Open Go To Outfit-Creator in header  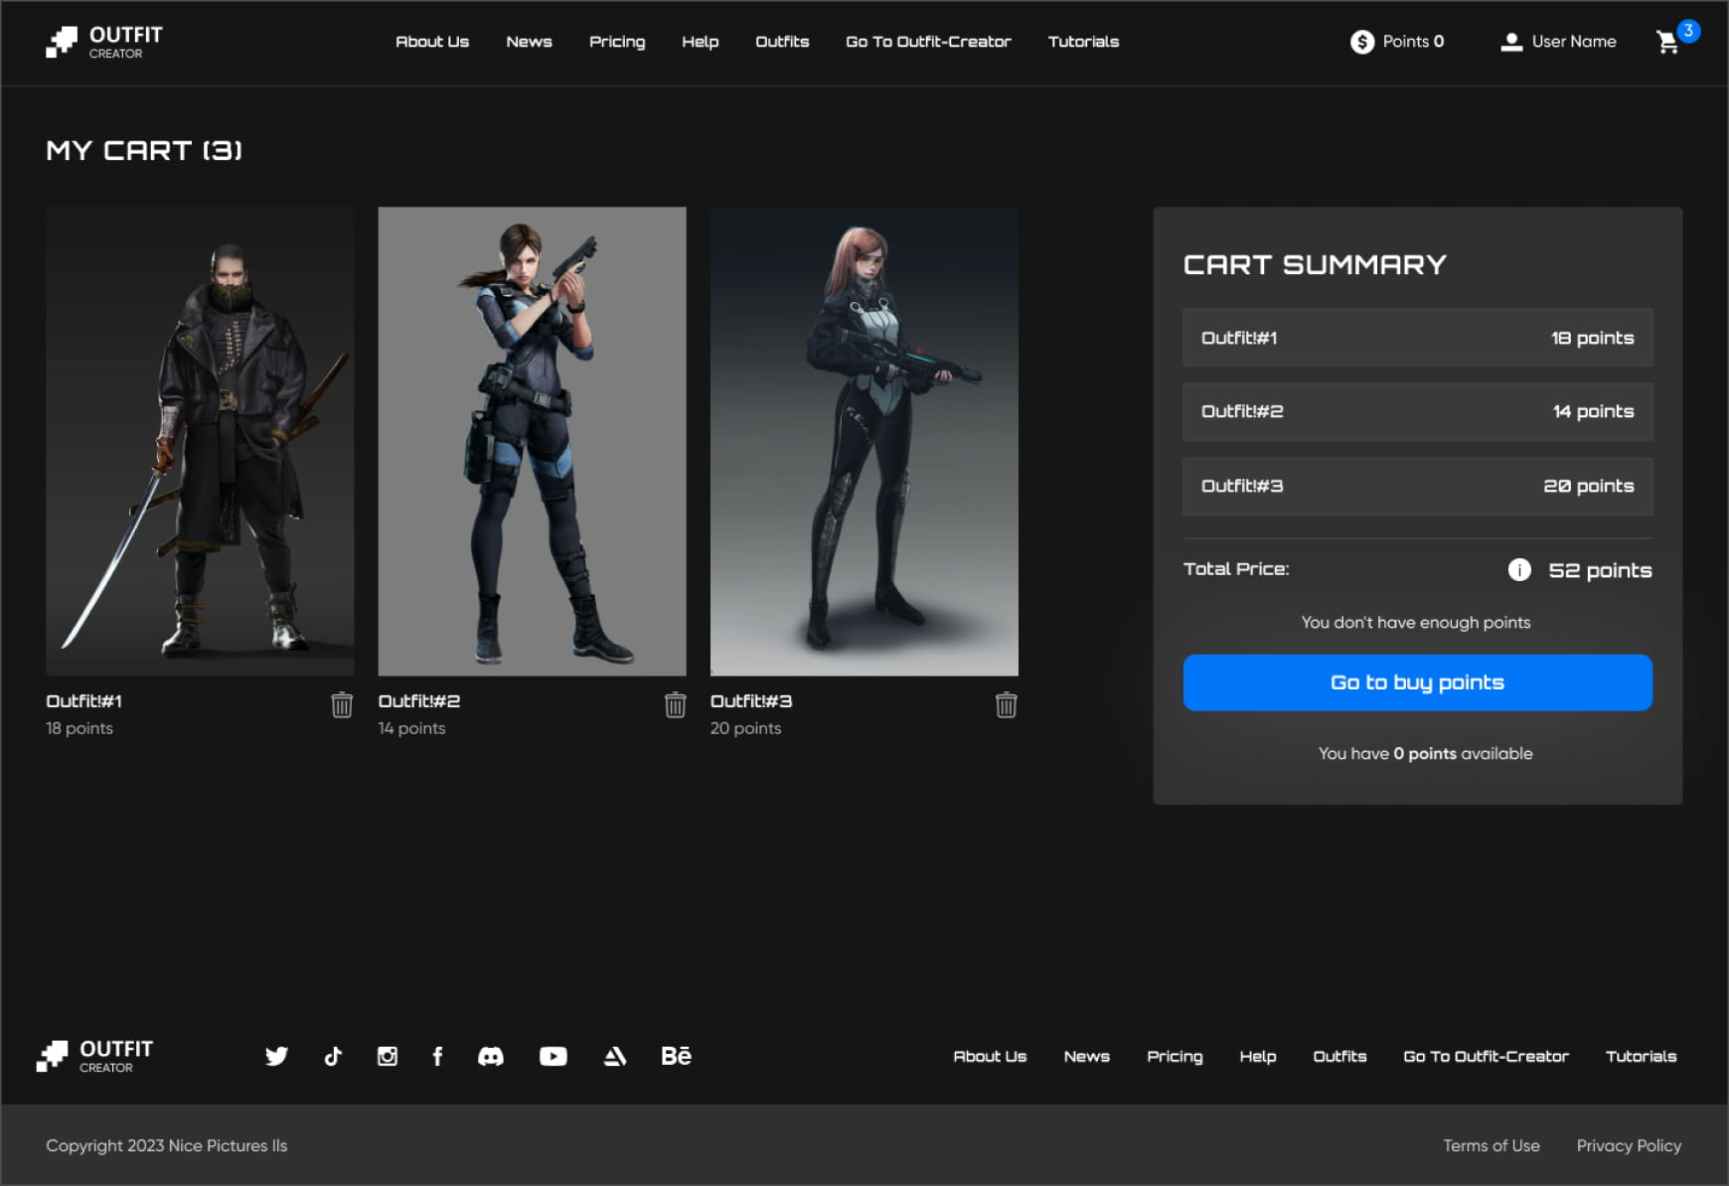(x=928, y=42)
